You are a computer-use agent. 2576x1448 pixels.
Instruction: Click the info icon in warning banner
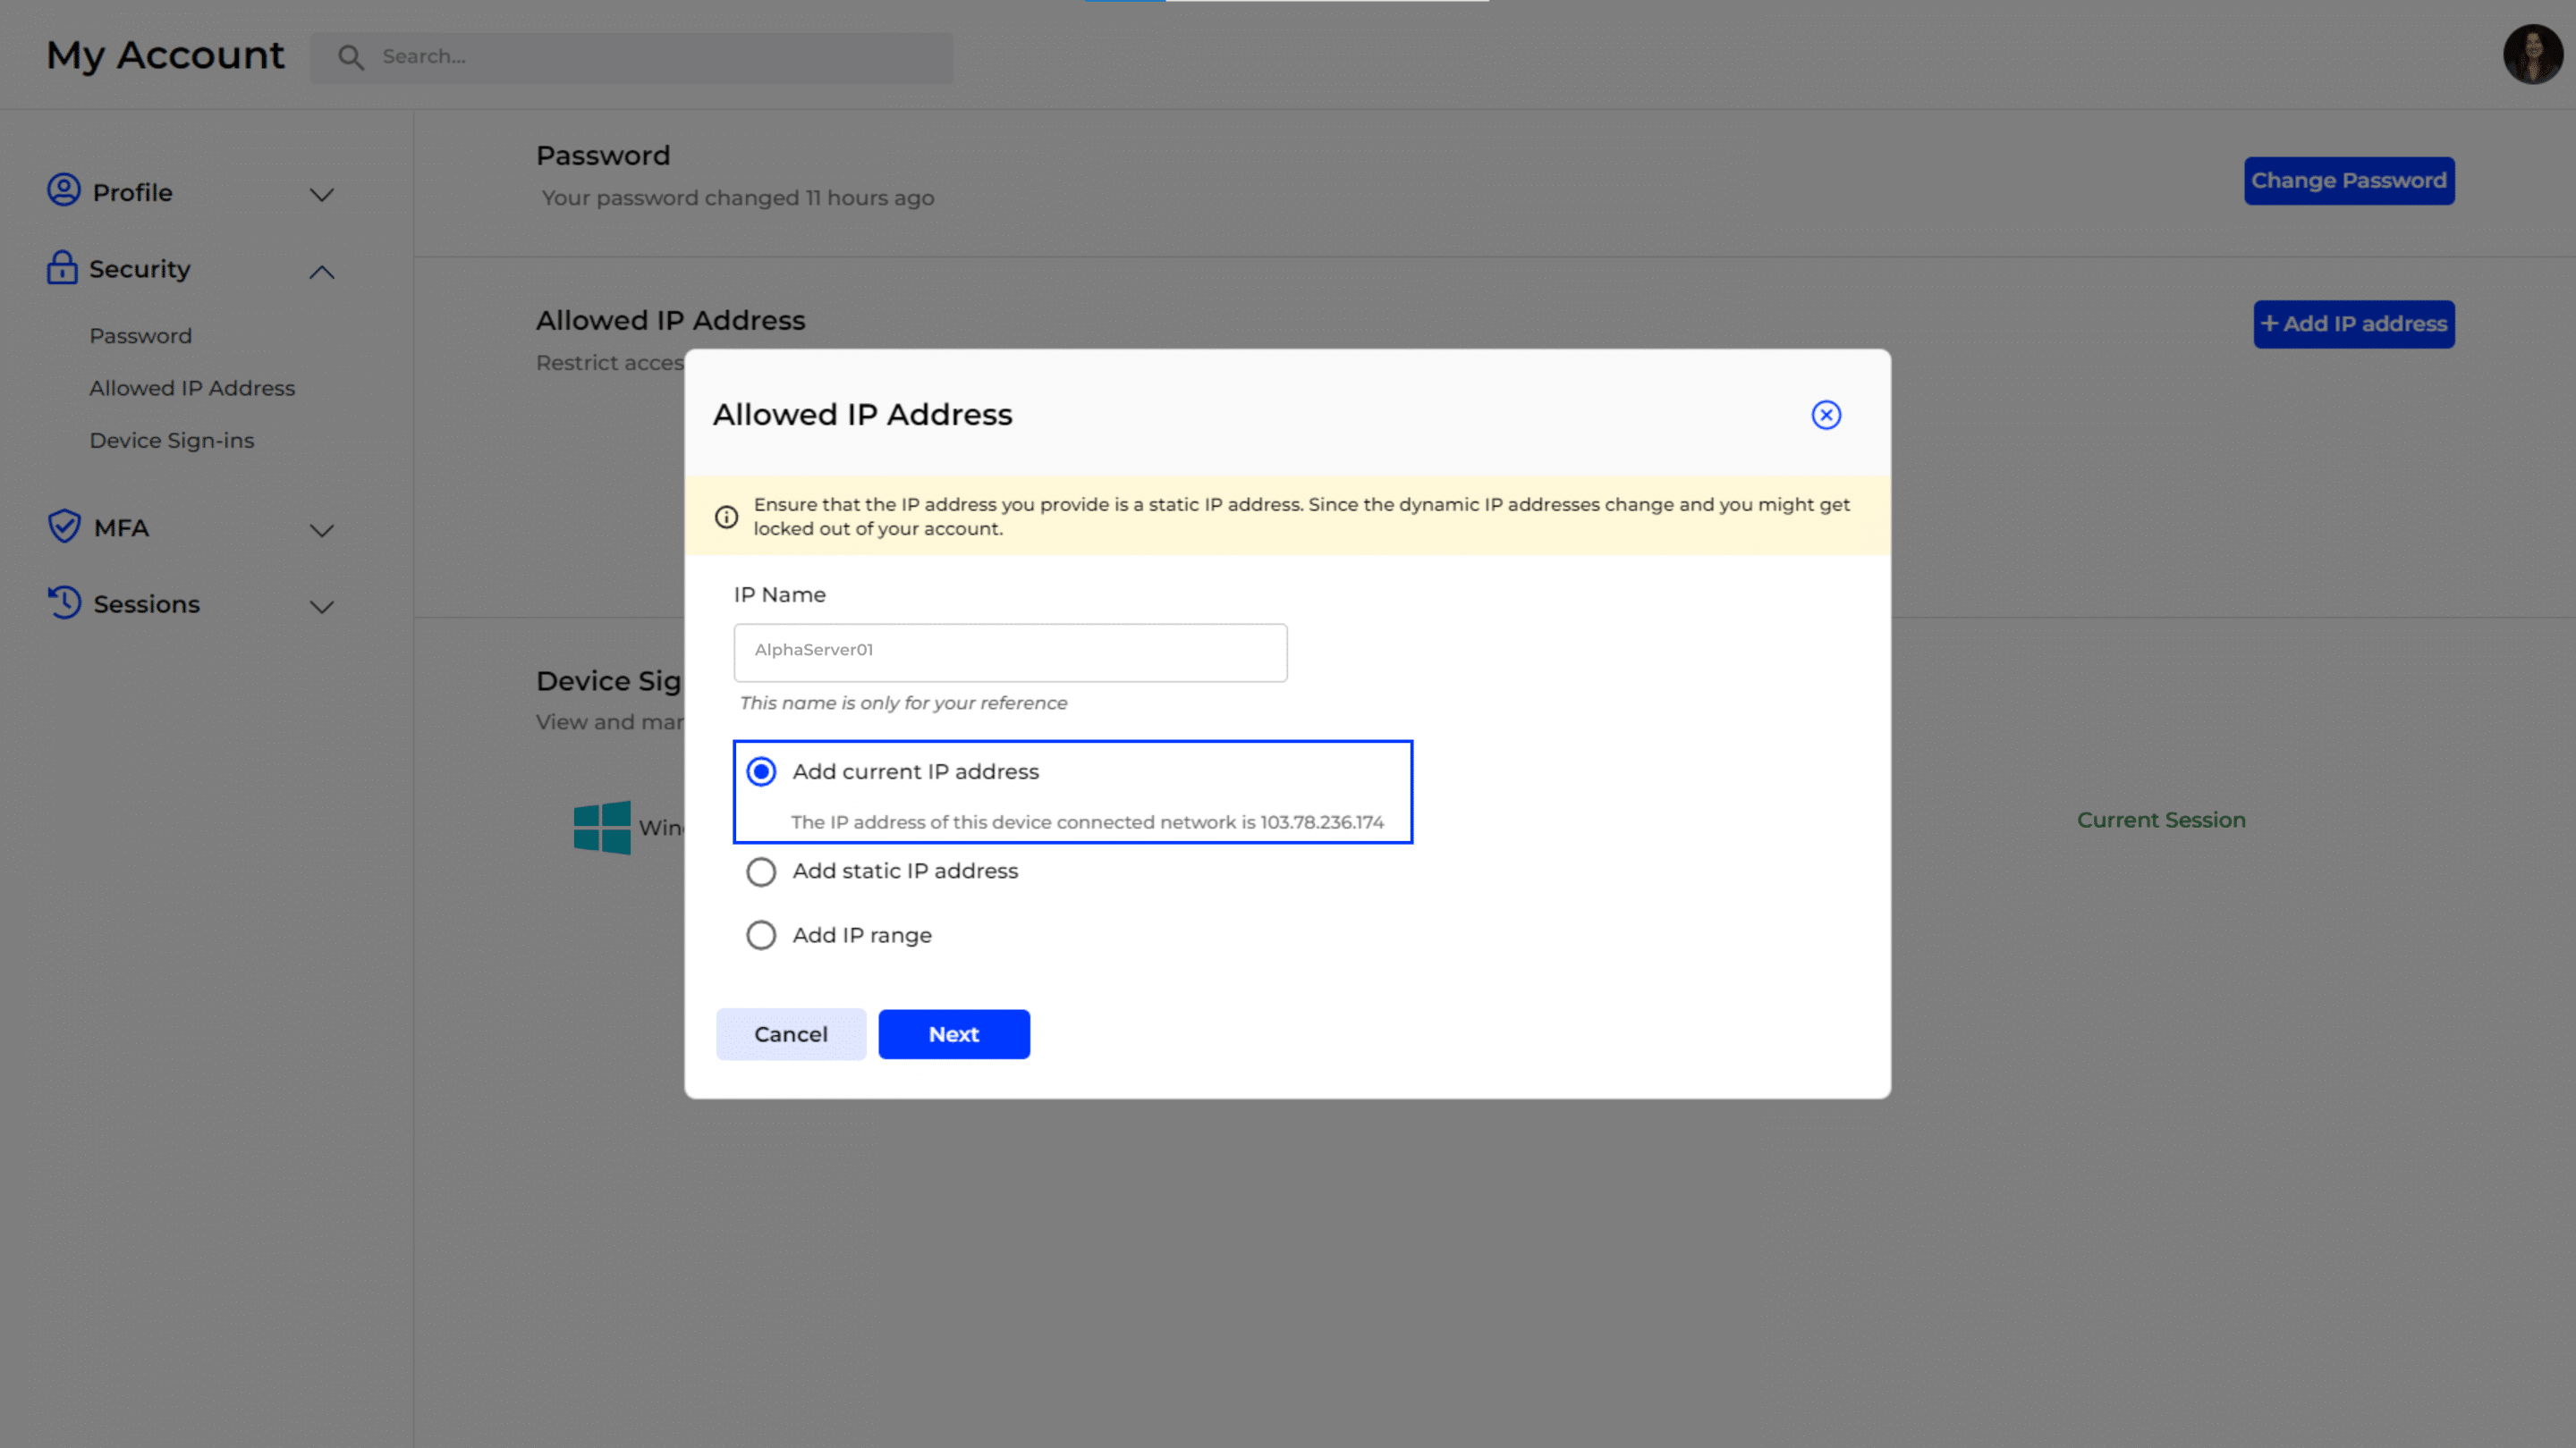pyautogui.click(x=727, y=517)
